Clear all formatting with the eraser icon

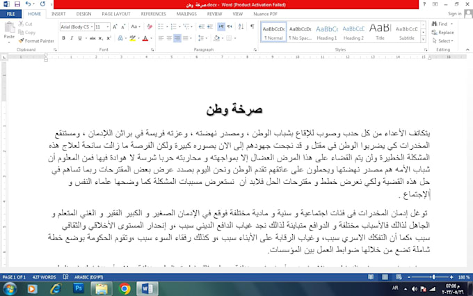point(150,27)
